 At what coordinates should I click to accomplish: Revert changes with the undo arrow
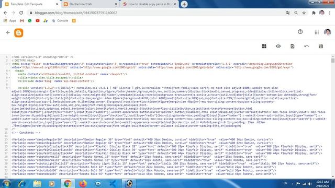coord(306,46)
